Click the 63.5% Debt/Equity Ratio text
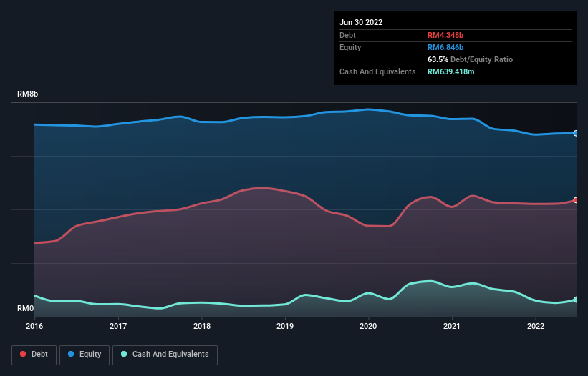This screenshot has width=588, height=376. click(x=471, y=59)
